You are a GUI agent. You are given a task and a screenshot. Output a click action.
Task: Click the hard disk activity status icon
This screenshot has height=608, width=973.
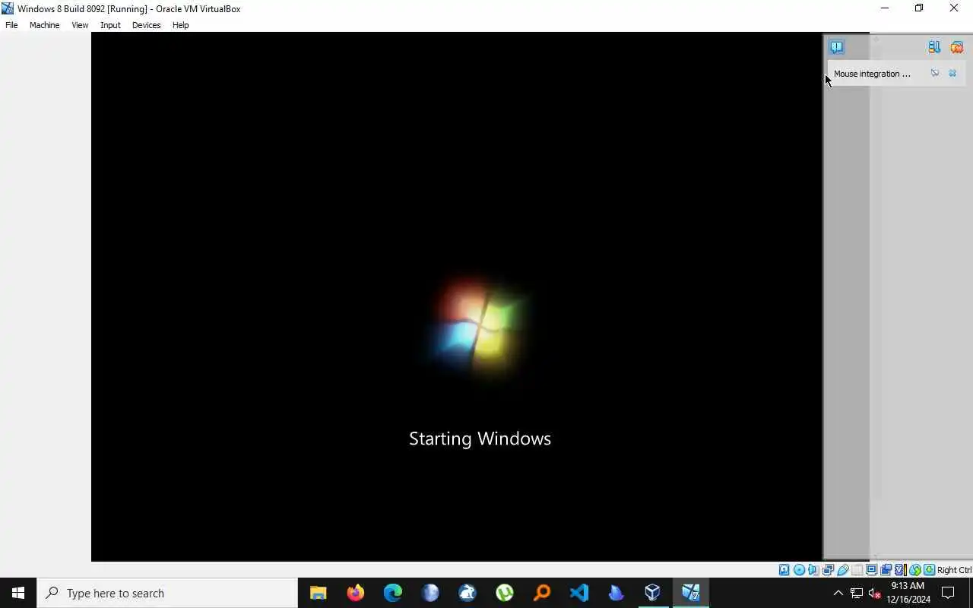[x=784, y=570]
